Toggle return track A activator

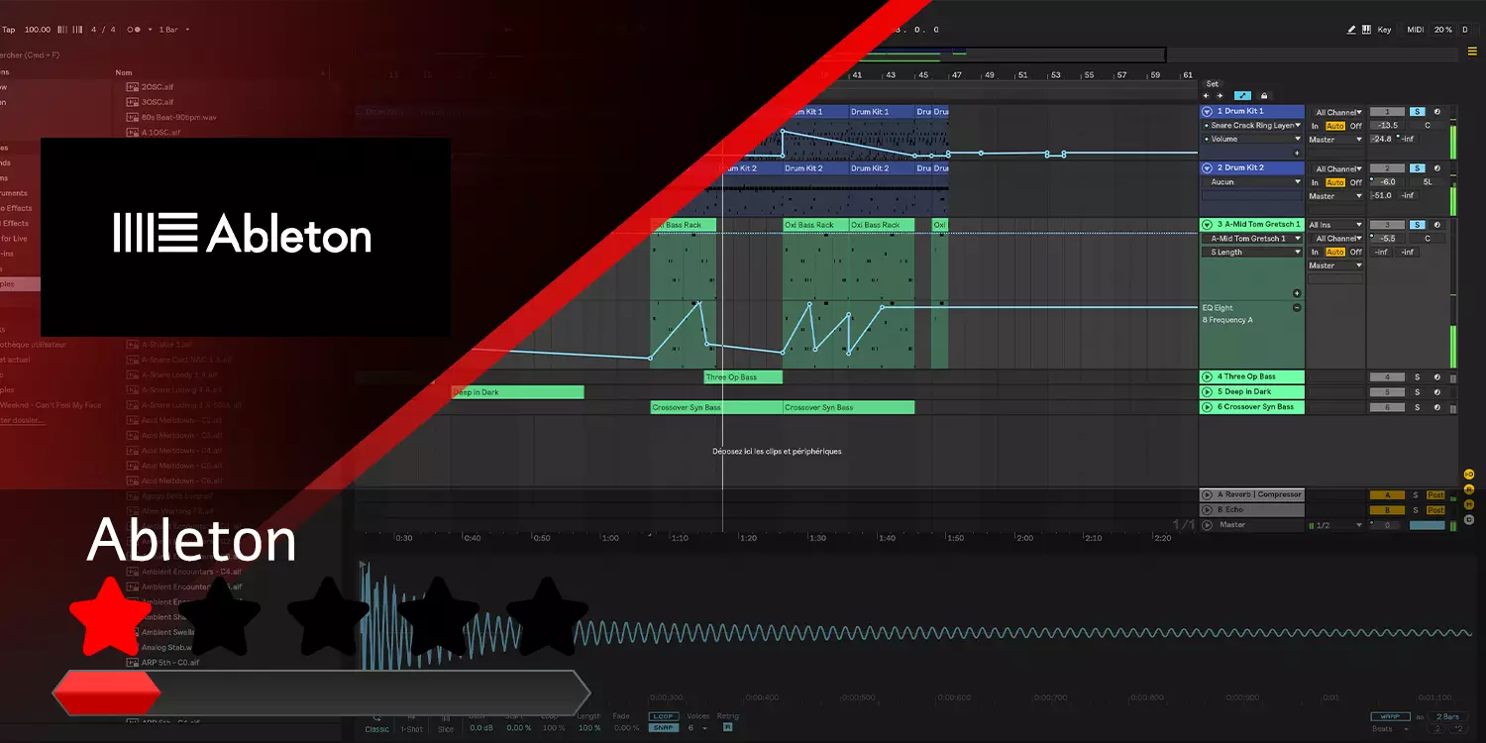click(x=1387, y=495)
